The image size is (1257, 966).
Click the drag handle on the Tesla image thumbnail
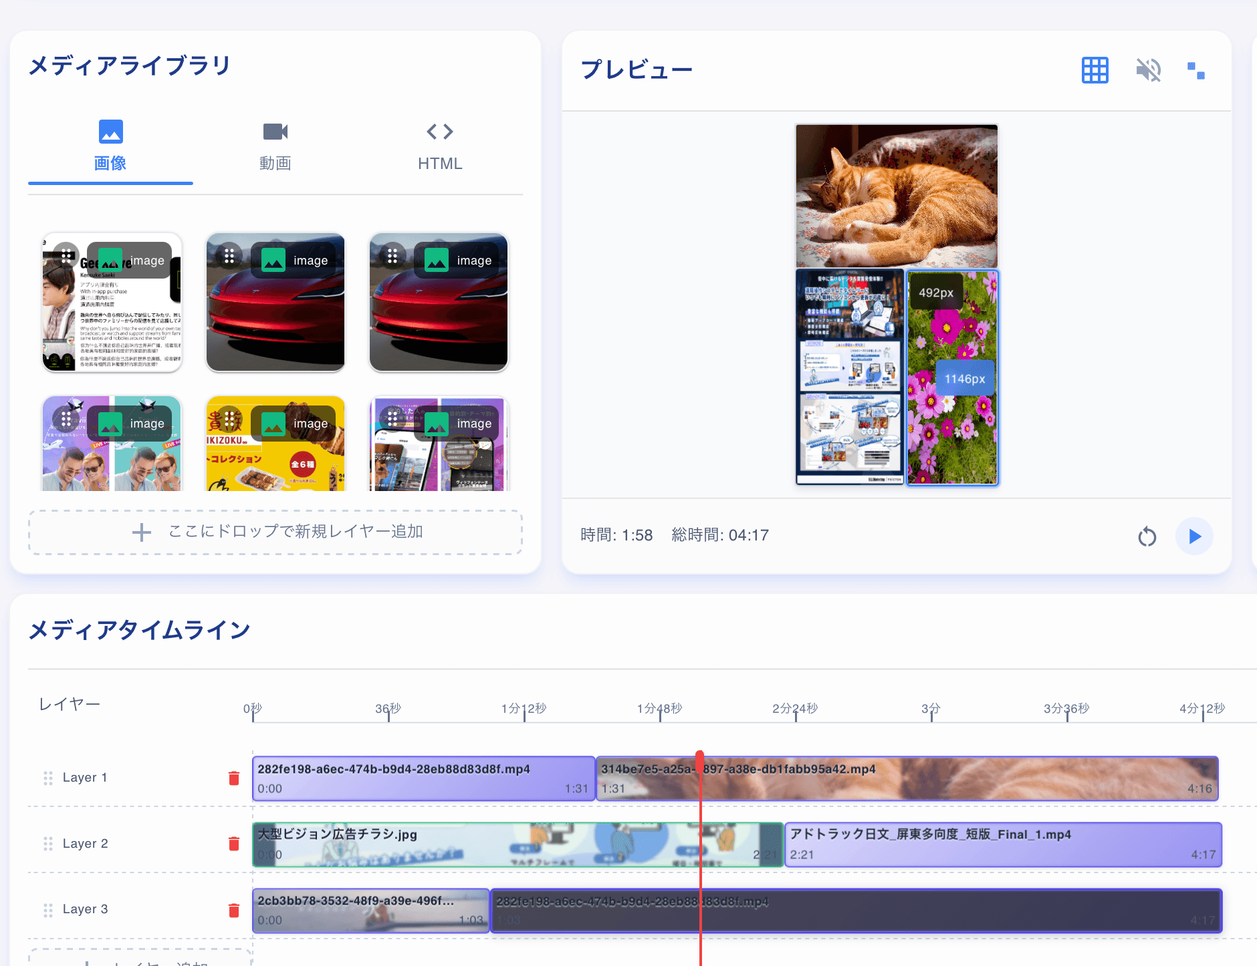(229, 256)
